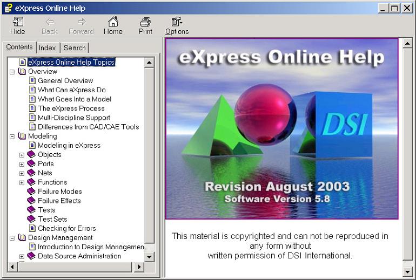Select the Checking for Errors topic text
Screen dimensions: 416x280
tap(67, 228)
